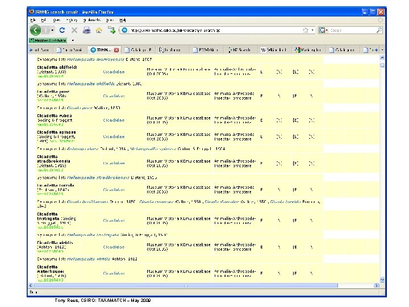Open Cicadidae link in Cicadetta waterhousei row
Image resolution: width=409 pixels, height=307 pixels.
(x=114, y=273)
